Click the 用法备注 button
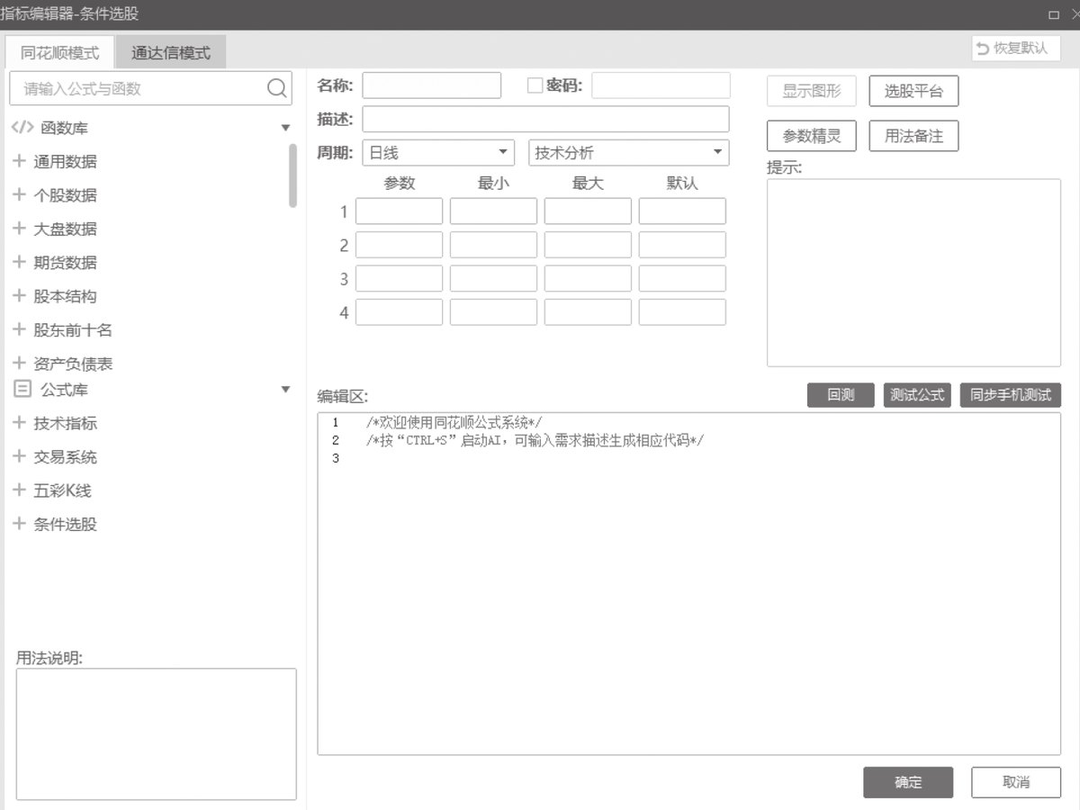The image size is (1080, 810). (x=913, y=136)
